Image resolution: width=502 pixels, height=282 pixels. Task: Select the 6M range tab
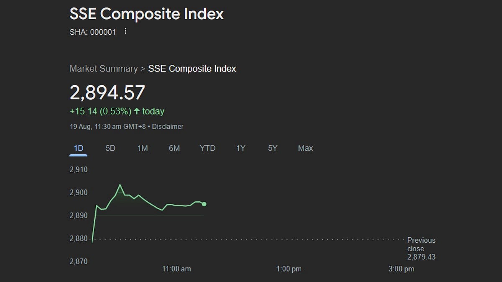tap(174, 148)
